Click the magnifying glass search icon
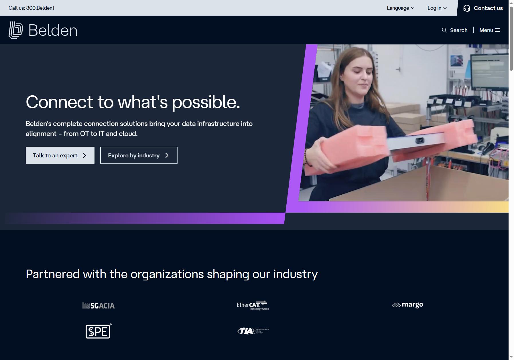 click(444, 30)
